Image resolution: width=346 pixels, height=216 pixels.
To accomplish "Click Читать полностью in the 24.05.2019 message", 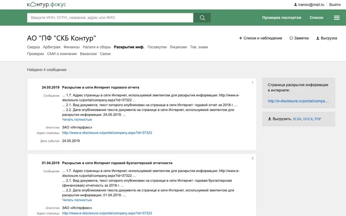I will (x=77, y=120).
